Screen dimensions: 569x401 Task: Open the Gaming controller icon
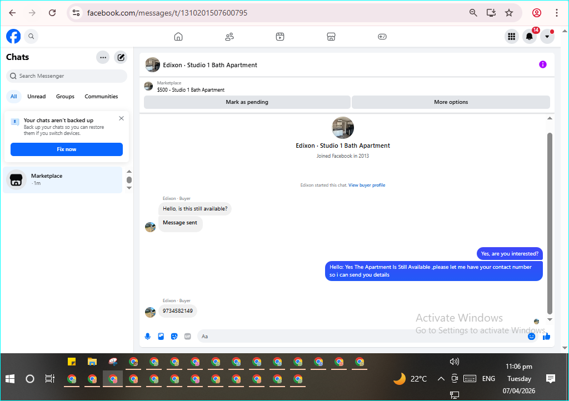(382, 37)
